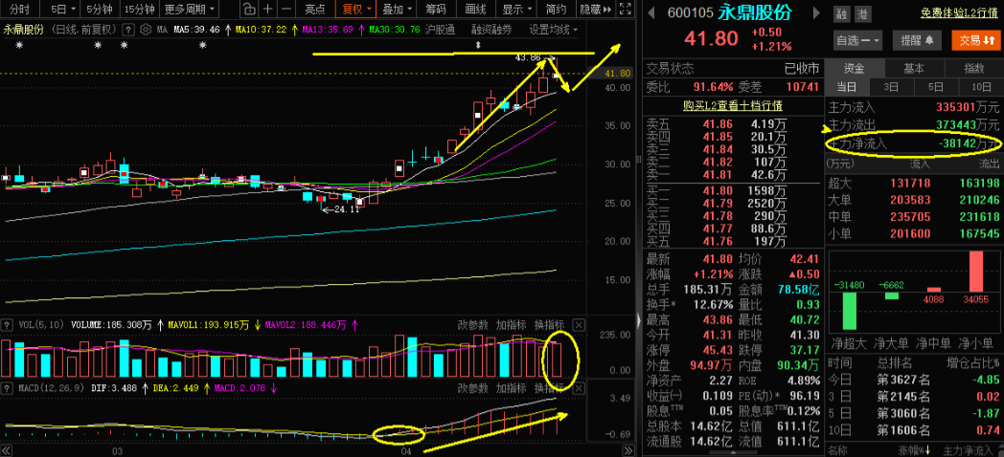The width and height of the screenshot is (1004, 457).
Task: Click 加指标 in MACD panel
Action: (511, 388)
